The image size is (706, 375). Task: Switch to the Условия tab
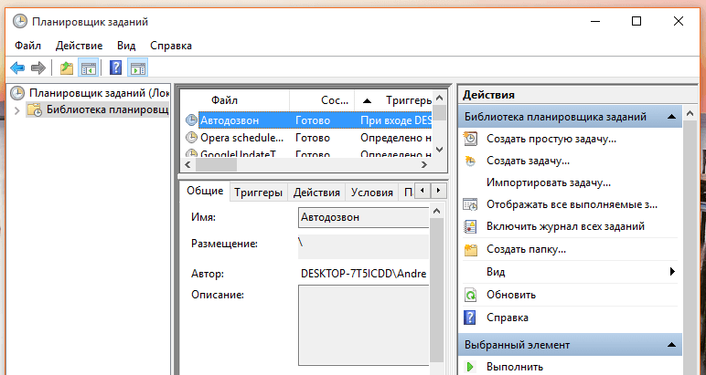pyautogui.click(x=371, y=193)
